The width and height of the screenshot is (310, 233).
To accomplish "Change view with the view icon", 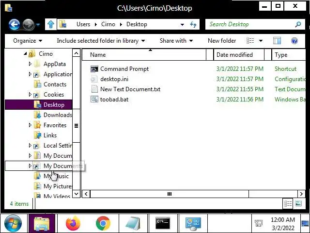I will coord(250,41).
